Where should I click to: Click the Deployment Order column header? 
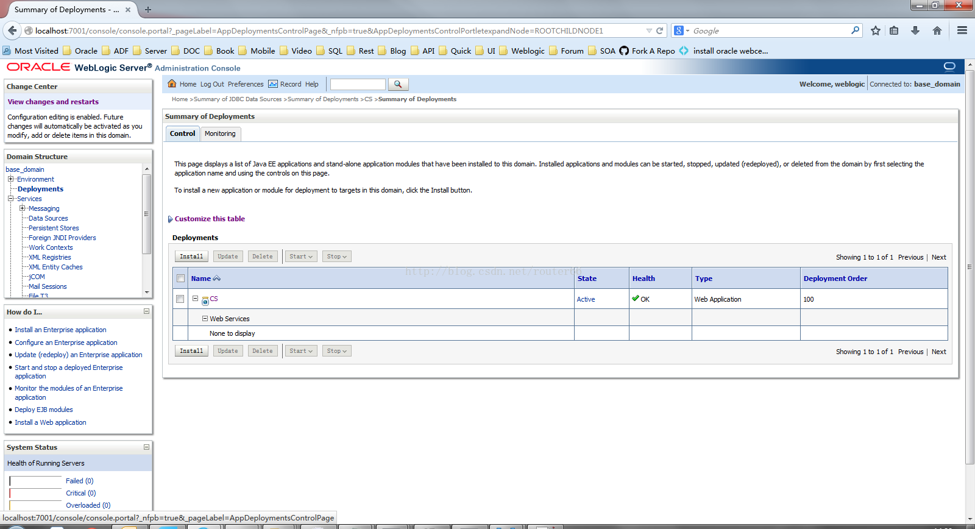835,279
